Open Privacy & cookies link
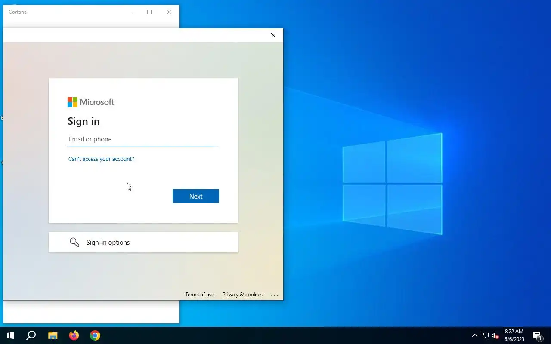Viewport: 551px width, 344px height. [242, 295]
